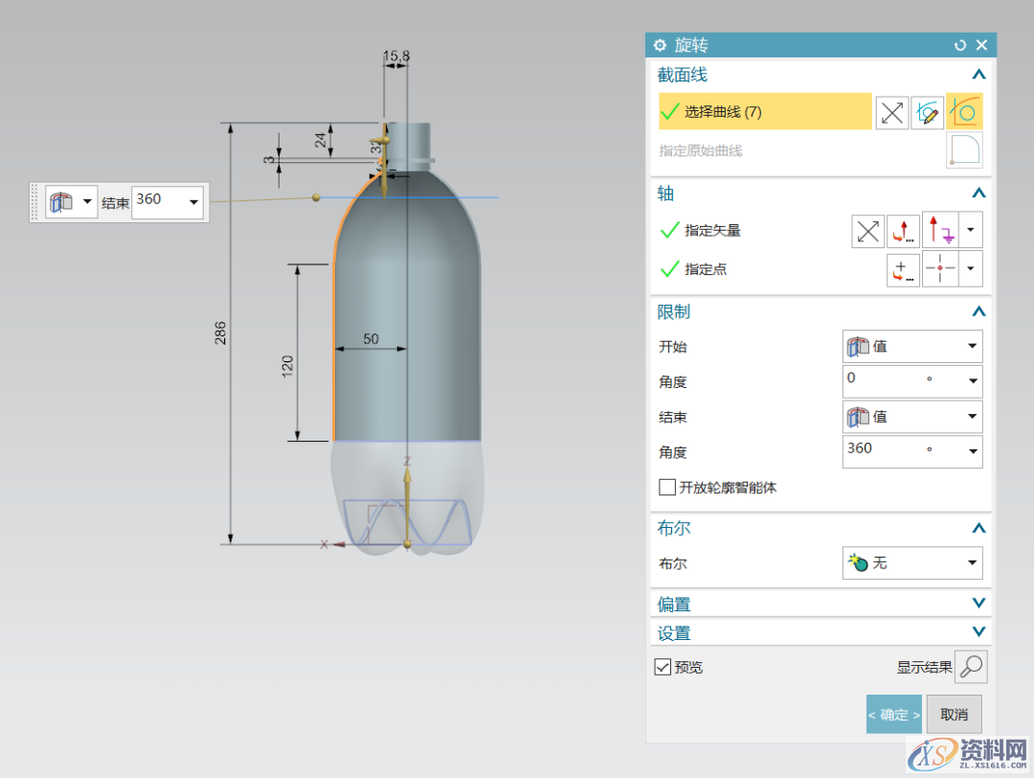
Task: Click the reverse vector icon in 指定矢量 row
Action: [x=868, y=231]
